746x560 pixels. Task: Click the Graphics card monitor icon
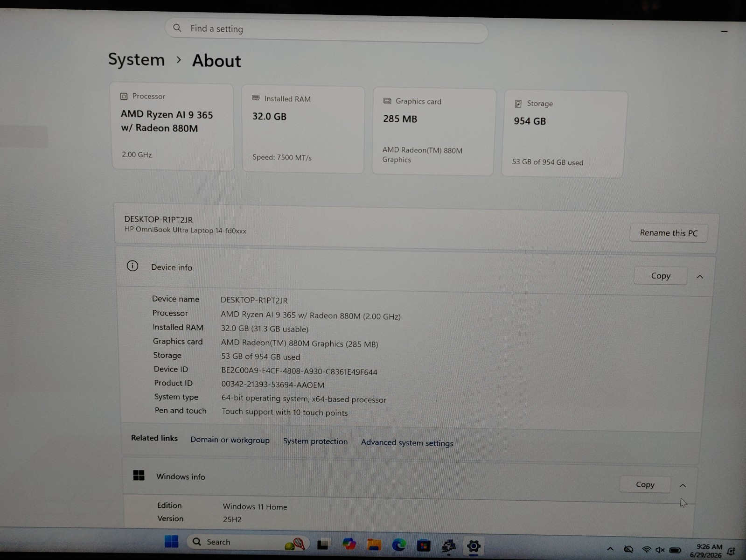click(387, 101)
